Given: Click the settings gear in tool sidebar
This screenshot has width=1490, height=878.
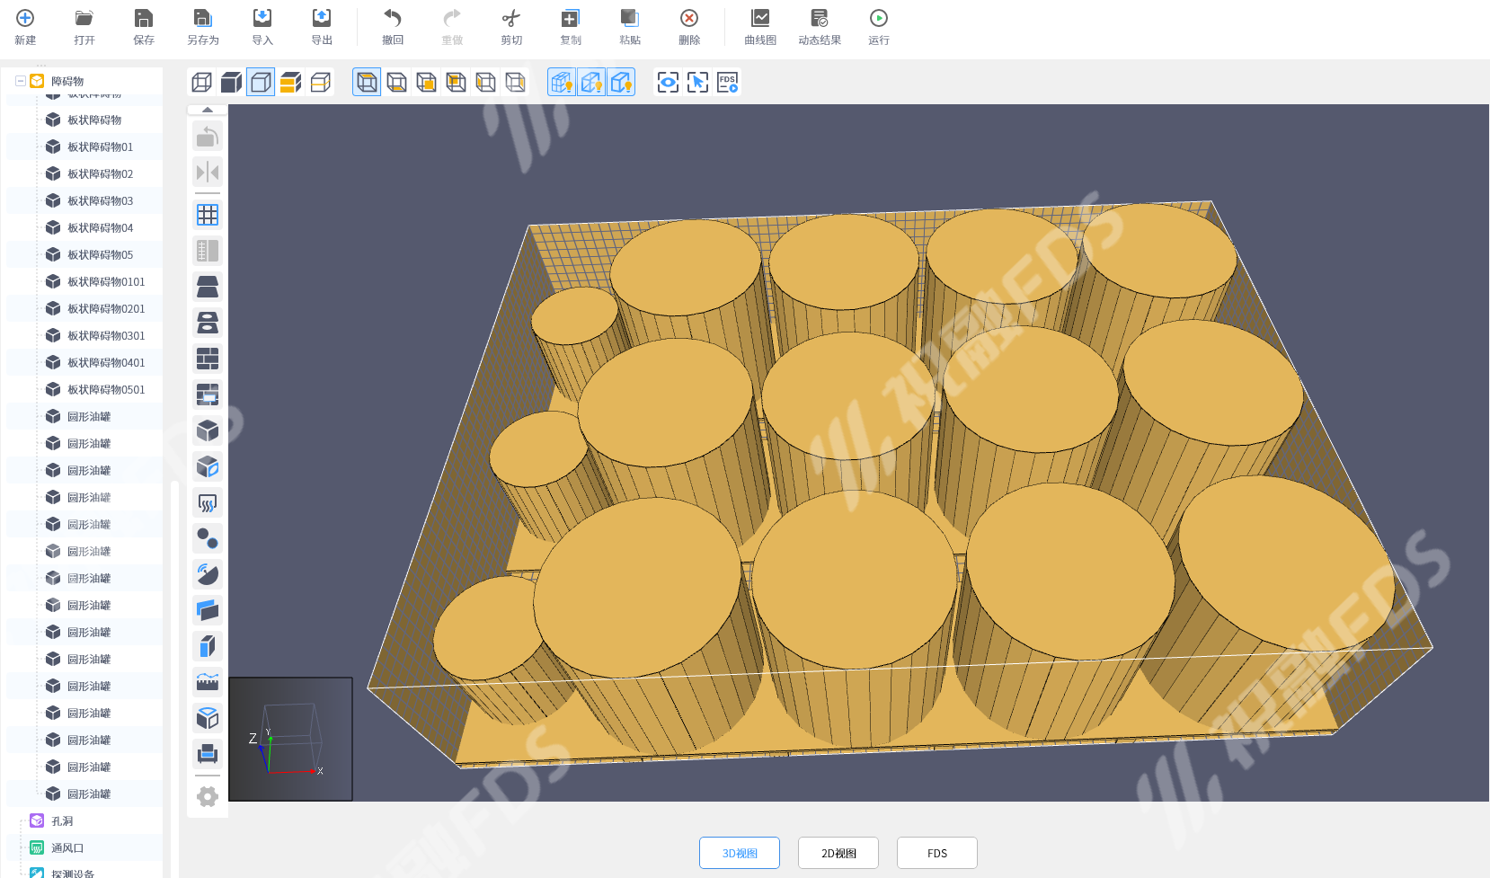Looking at the screenshot, I should [x=208, y=796].
